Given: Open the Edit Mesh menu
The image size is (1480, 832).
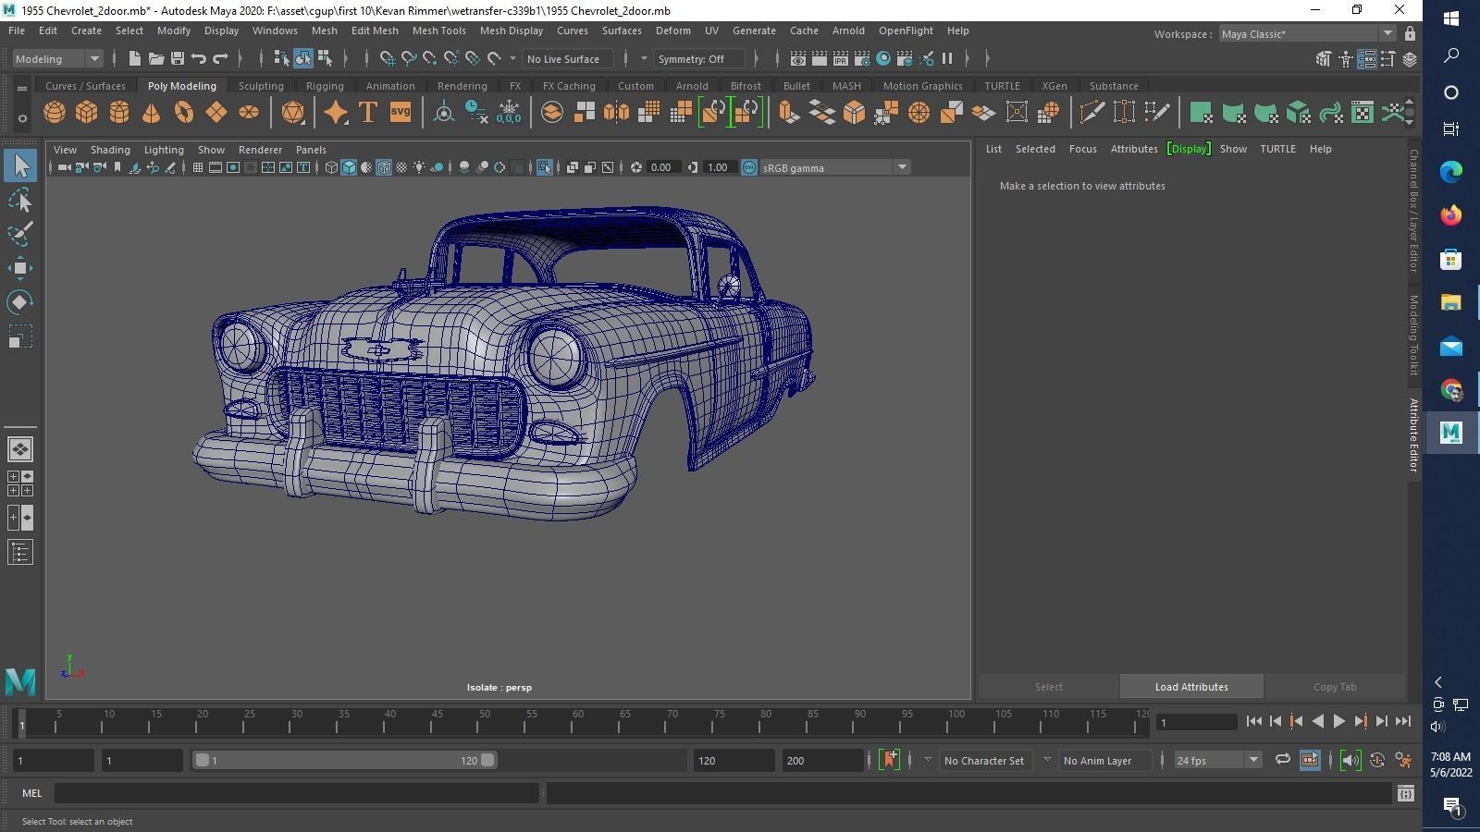Looking at the screenshot, I should pos(375,31).
